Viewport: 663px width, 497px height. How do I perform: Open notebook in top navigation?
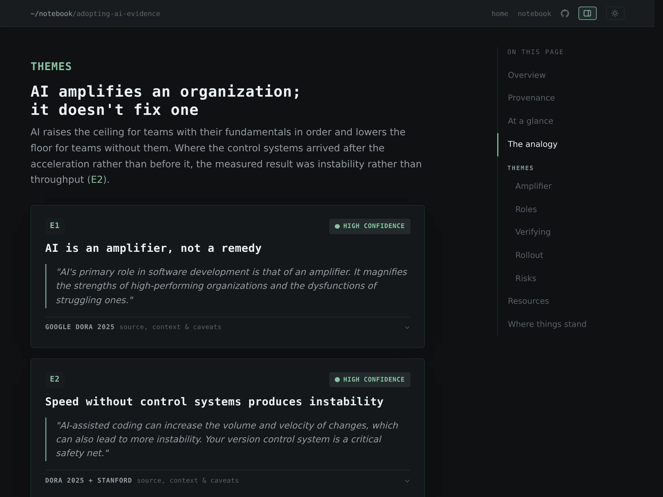click(534, 14)
